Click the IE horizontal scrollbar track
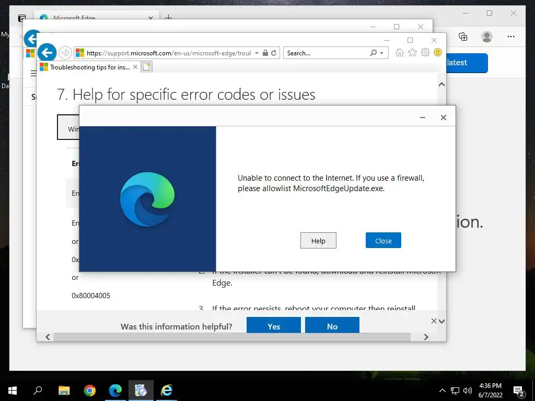The width and height of the screenshot is (535, 401). 232,337
